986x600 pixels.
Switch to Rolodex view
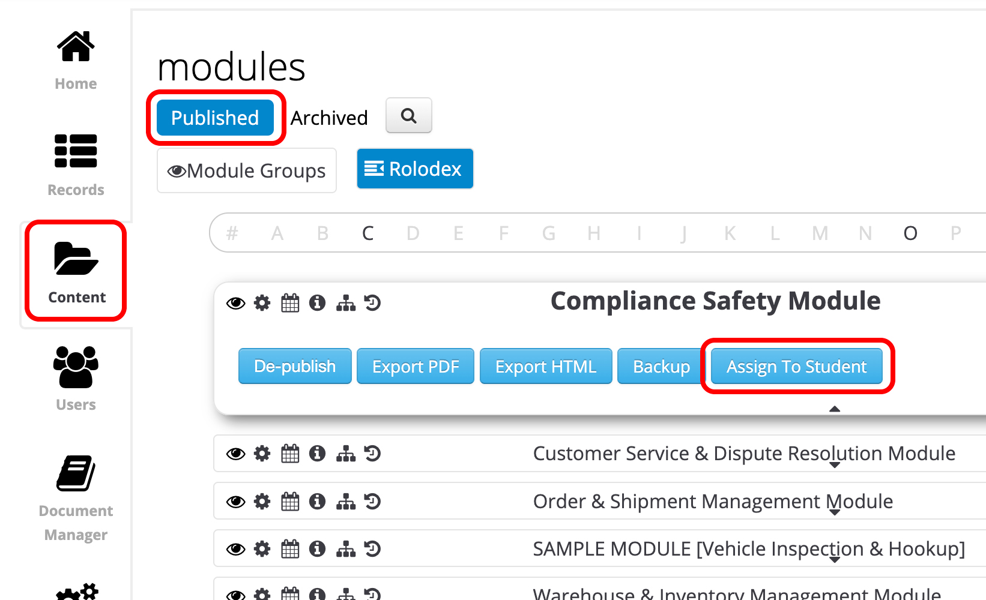(415, 169)
